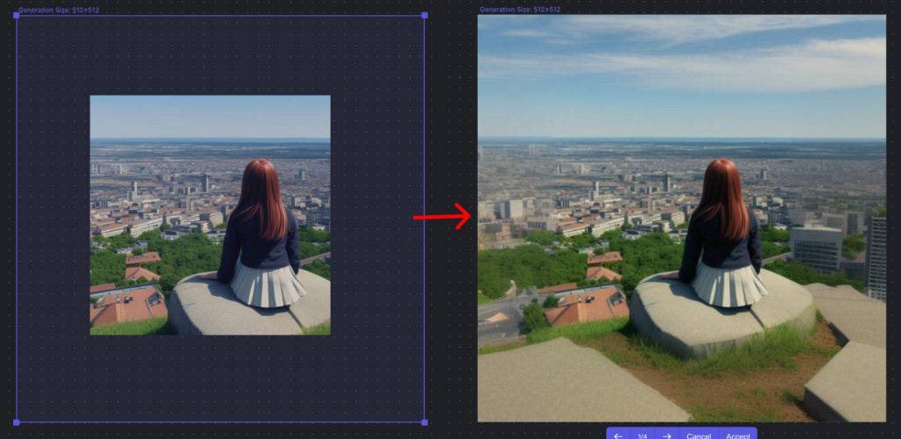This screenshot has height=439, width=901.
Task: Click empty padding below the small source image
Action: point(209,378)
